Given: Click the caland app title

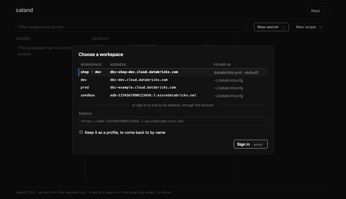Looking at the screenshot, I should coord(24,10).
